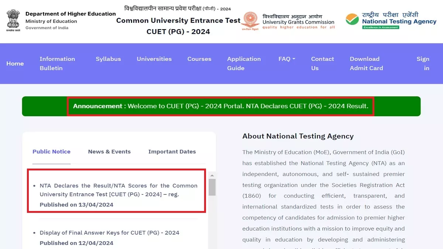Open the Universities page
443x249 pixels.
(154, 59)
